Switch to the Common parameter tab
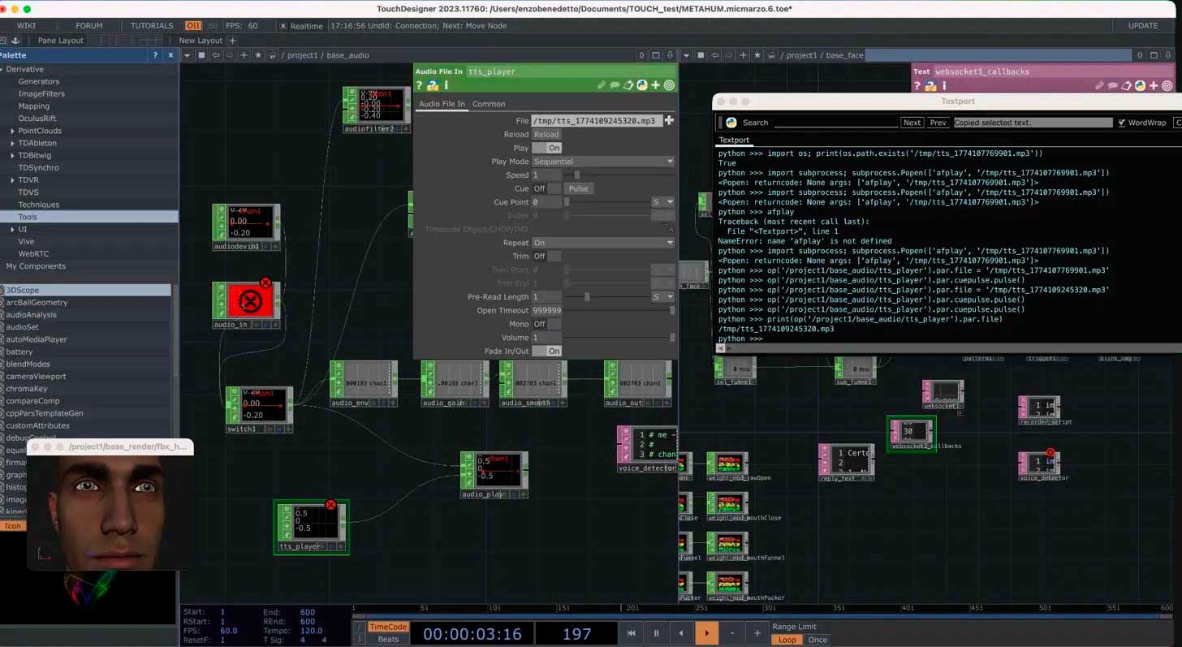The height and width of the screenshot is (647, 1182). click(489, 104)
